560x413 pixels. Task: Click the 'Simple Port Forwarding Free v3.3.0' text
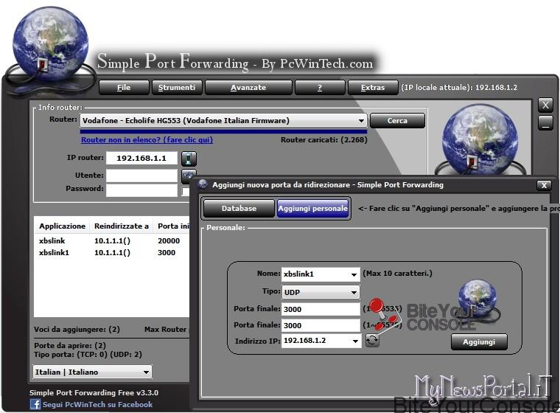pyautogui.click(x=94, y=392)
